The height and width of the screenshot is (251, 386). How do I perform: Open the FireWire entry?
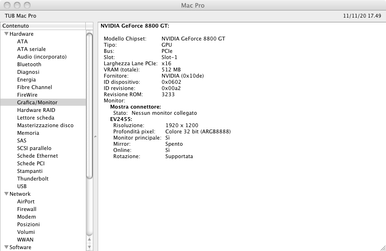click(x=27, y=95)
